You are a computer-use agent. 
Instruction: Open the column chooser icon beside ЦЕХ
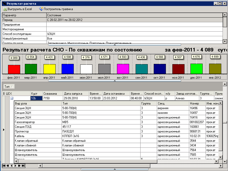[4, 93]
